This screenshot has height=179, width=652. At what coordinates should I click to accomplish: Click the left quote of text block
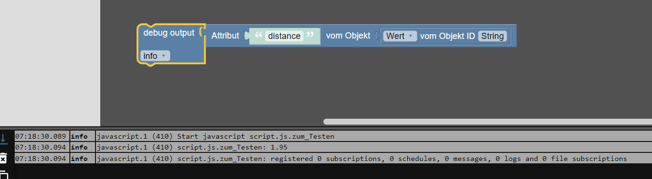(259, 35)
